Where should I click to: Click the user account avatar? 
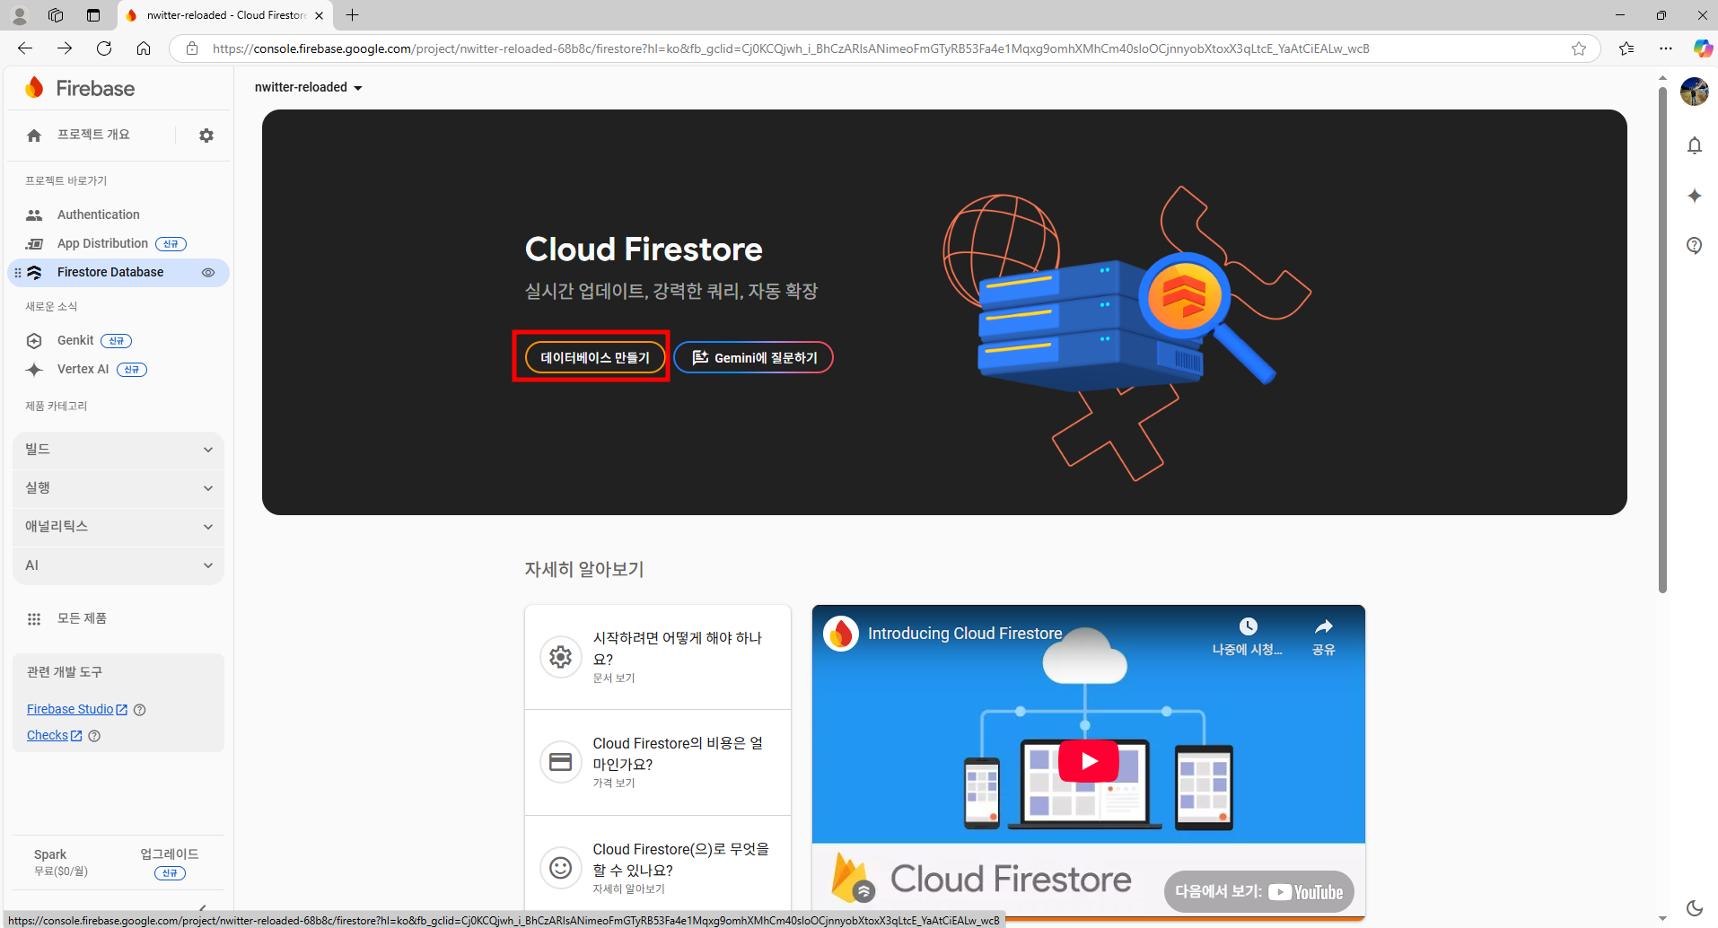tap(1694, 92)
